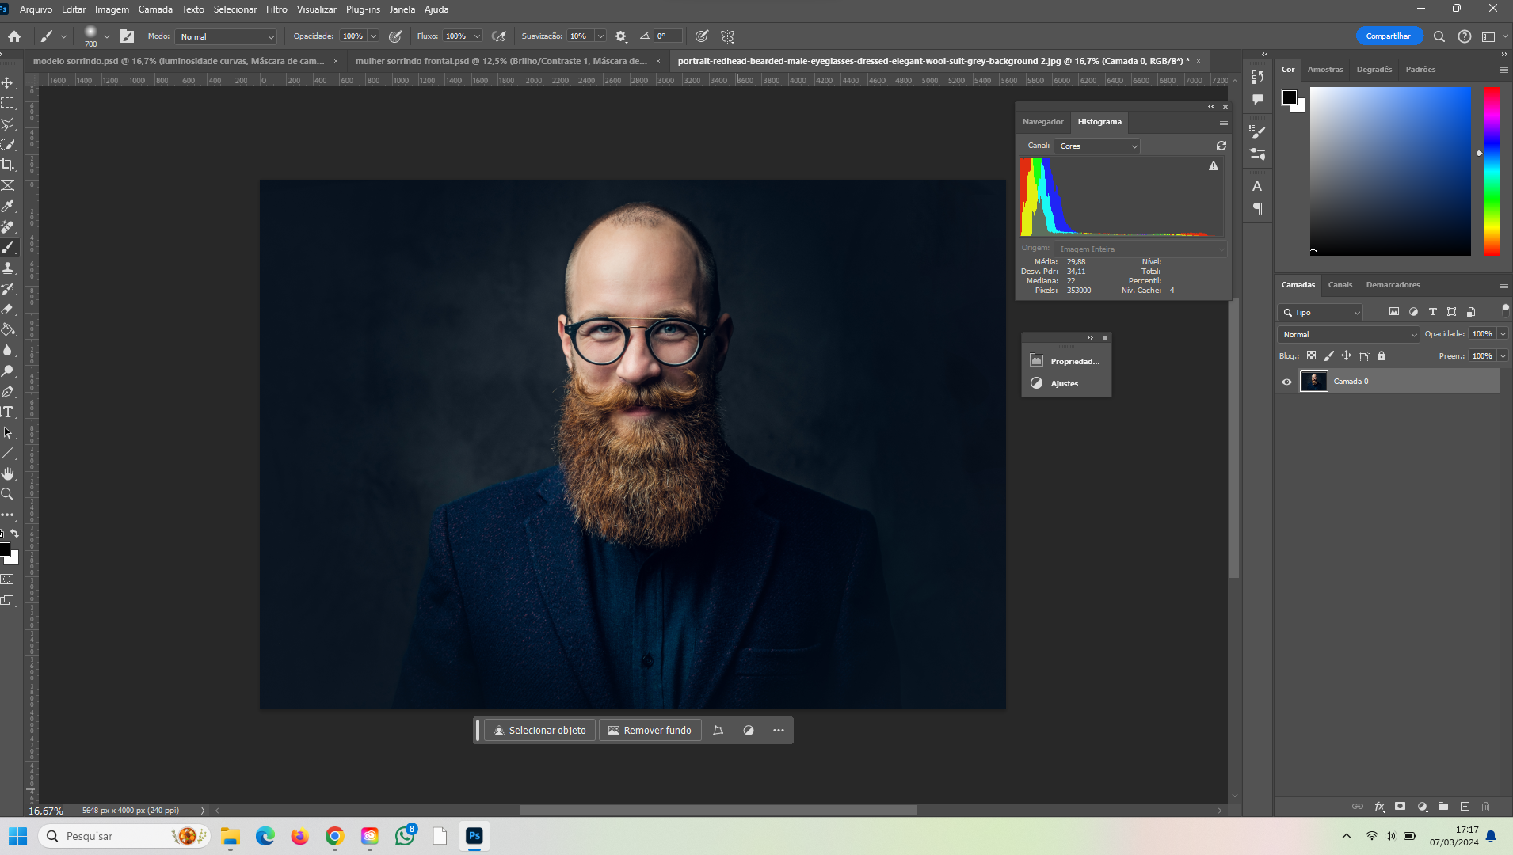Open the Imagem menu
Image resolution: width=1513 pixels, height=855 pixels.
[112, 9]
